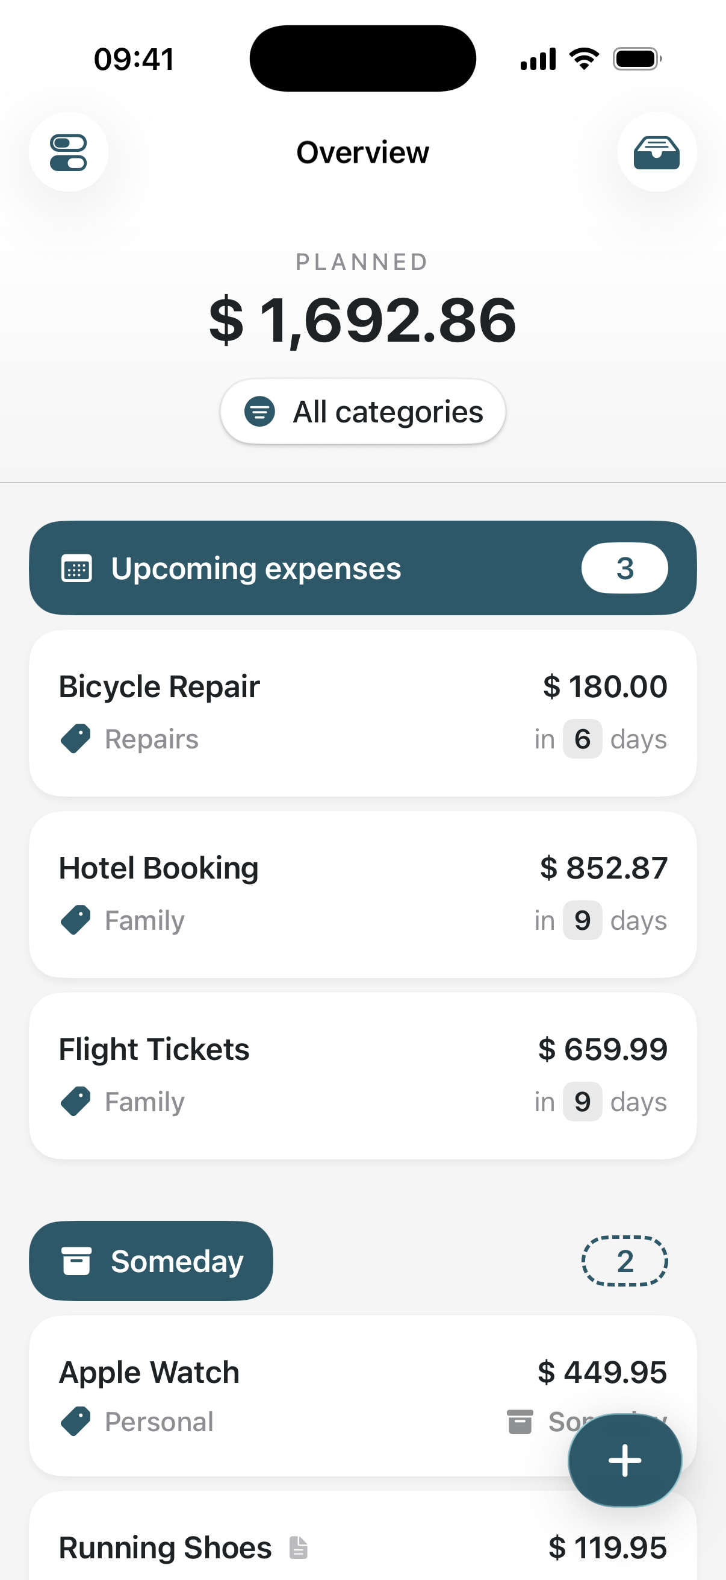Open the Hotel Booking expense
This screenshot has width=726, height=1580.
pyautogui.click(x=362, y=894)
